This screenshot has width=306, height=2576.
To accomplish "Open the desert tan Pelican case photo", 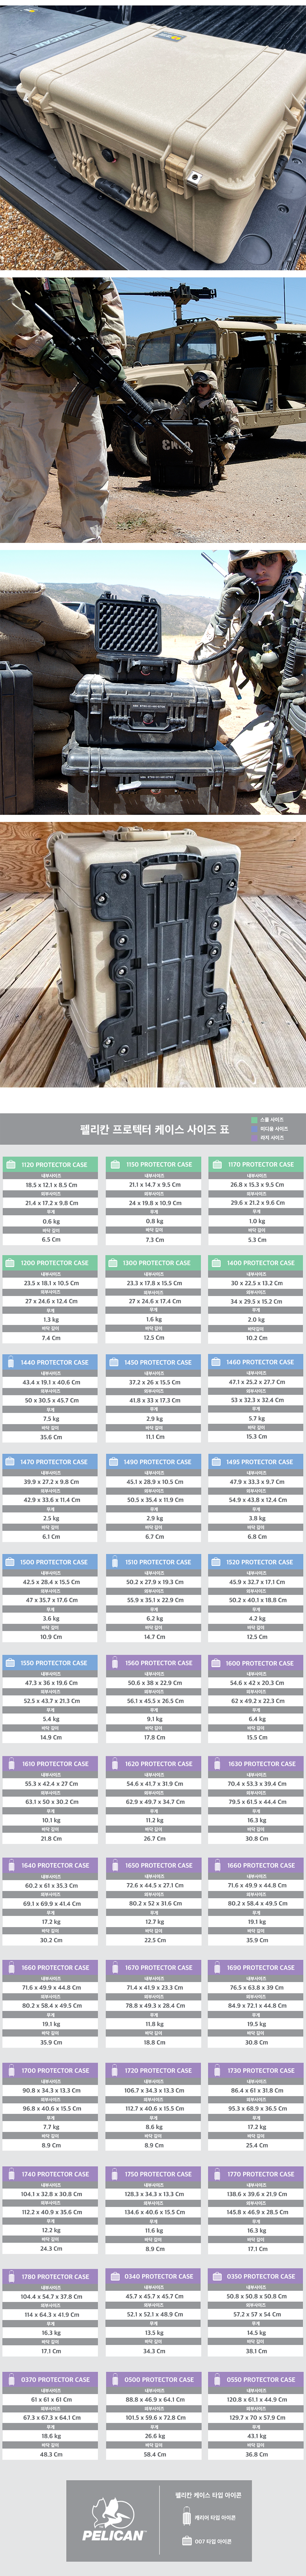I will pyautogui.click(x=153, y=135).
